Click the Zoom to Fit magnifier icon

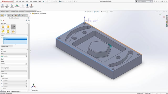86,11
